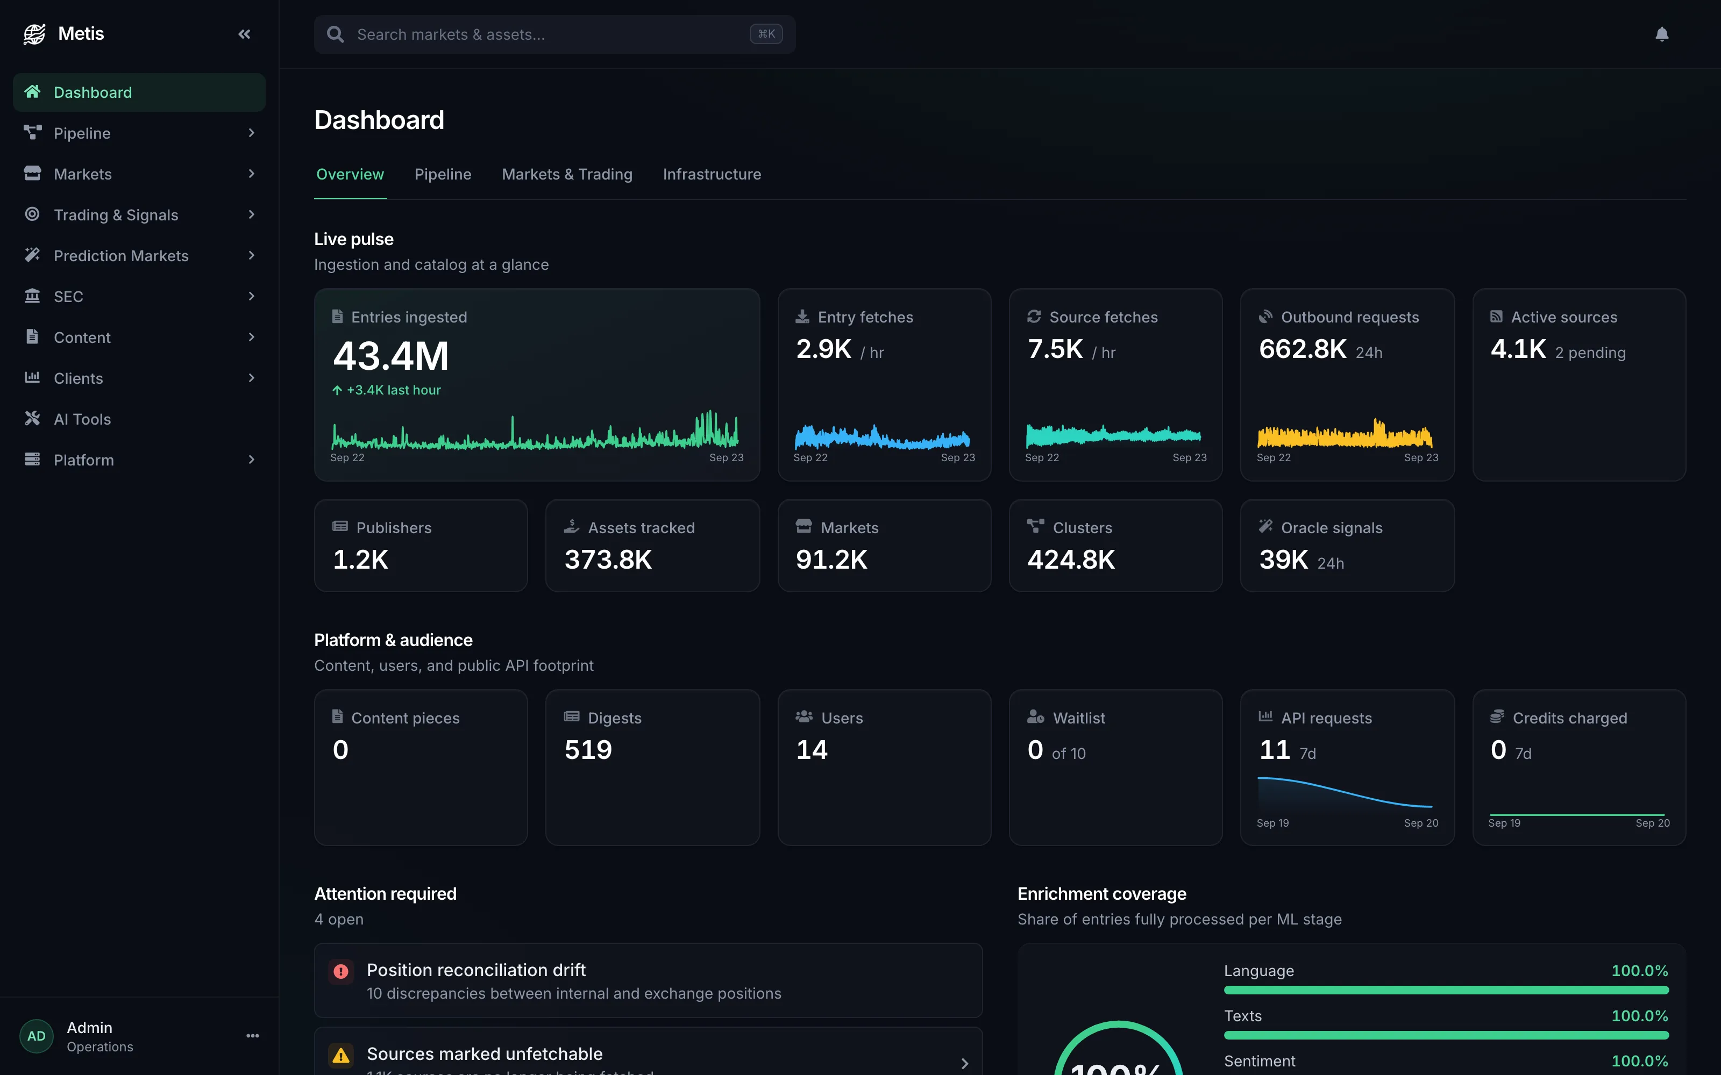The image size is (1721, 1075).
Task: Click the yellow warning icon on unfetchable sources
Action: point(342,1055)
